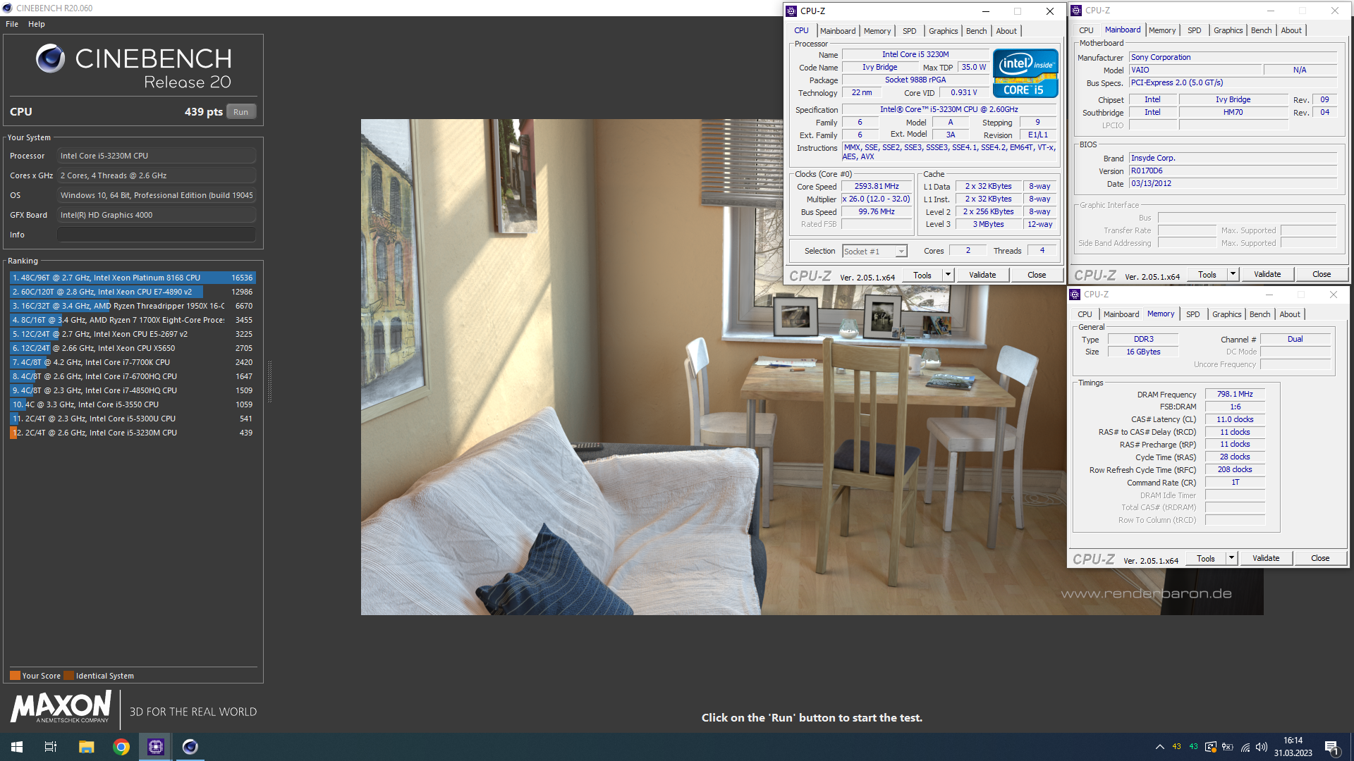Screen dimensions: 1354x761
Task: Click Validate in CPU-Z Memory window
Action: [x=1266, y=559]
